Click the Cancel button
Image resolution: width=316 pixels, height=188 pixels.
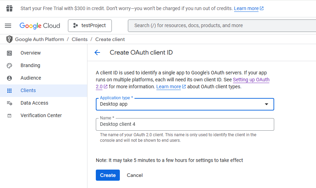point(134,175)
